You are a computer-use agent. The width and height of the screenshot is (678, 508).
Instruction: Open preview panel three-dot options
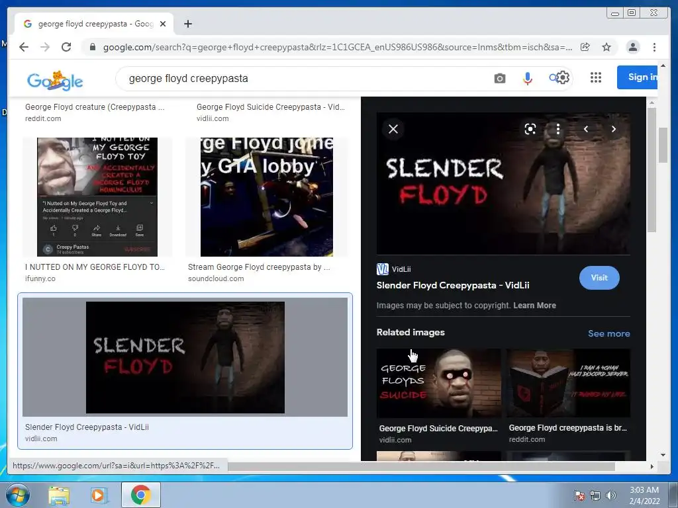point(558,129)
